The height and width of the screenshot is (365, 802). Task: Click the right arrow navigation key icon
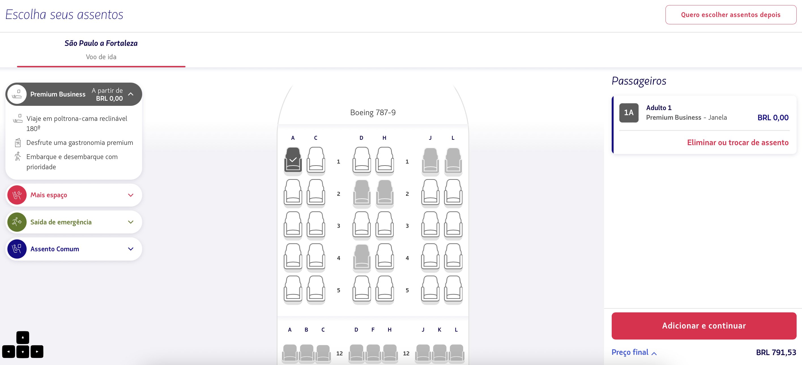pos(37,352)
